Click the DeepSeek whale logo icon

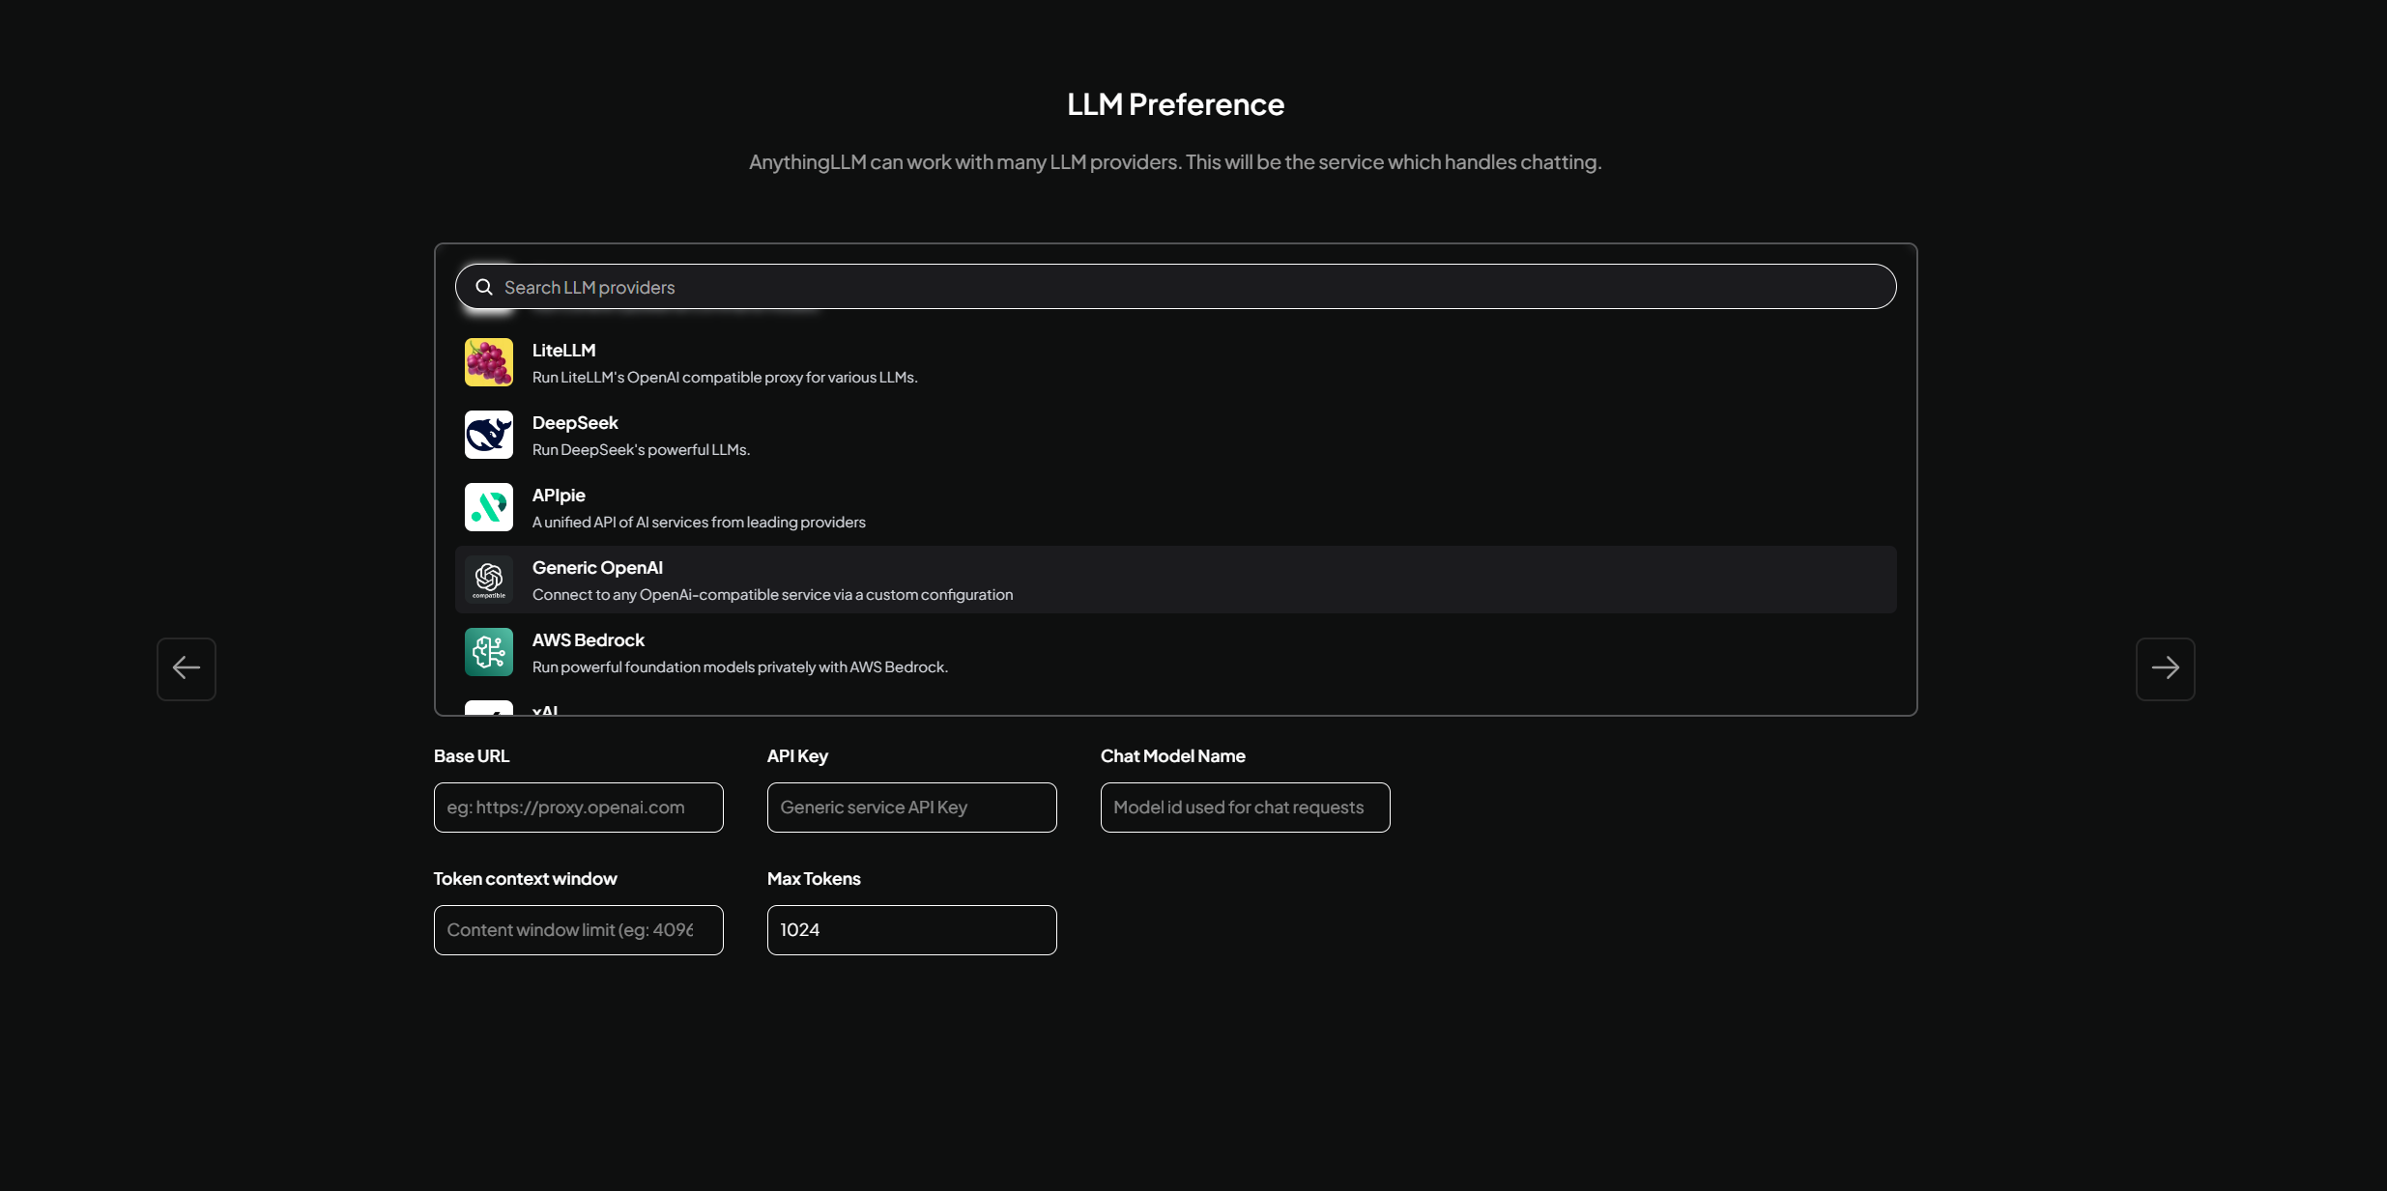tap(489, 435)
